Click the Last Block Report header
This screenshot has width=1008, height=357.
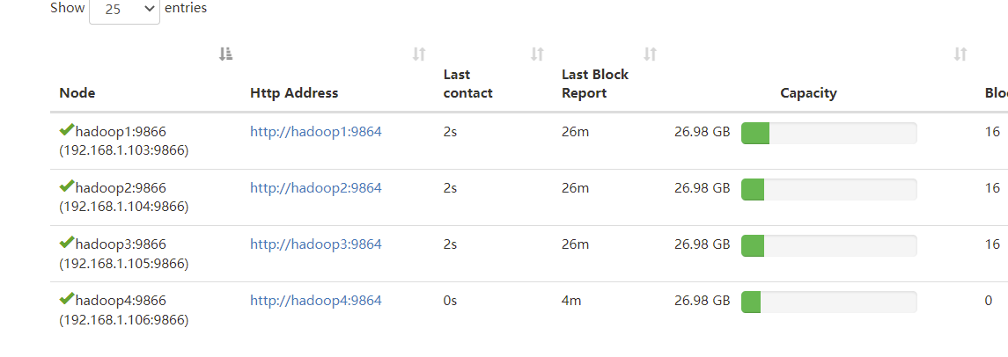595,84
